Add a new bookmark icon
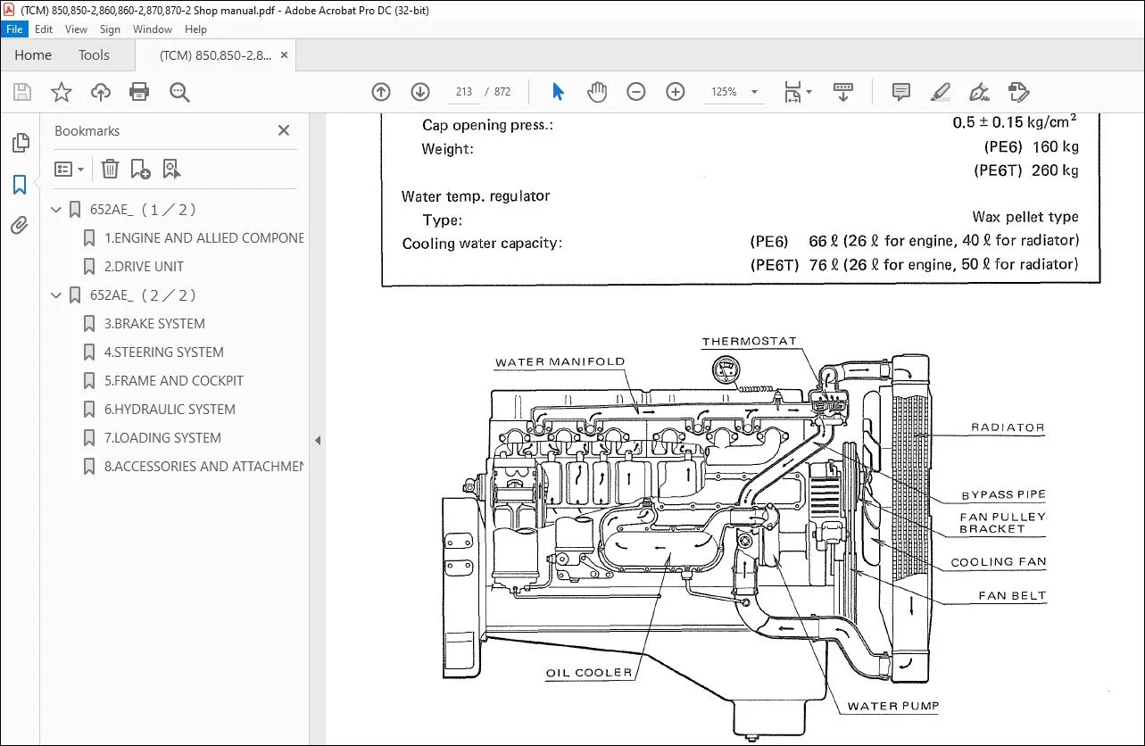Screen dimensions: 1145x746 click(x=140, y=169)
